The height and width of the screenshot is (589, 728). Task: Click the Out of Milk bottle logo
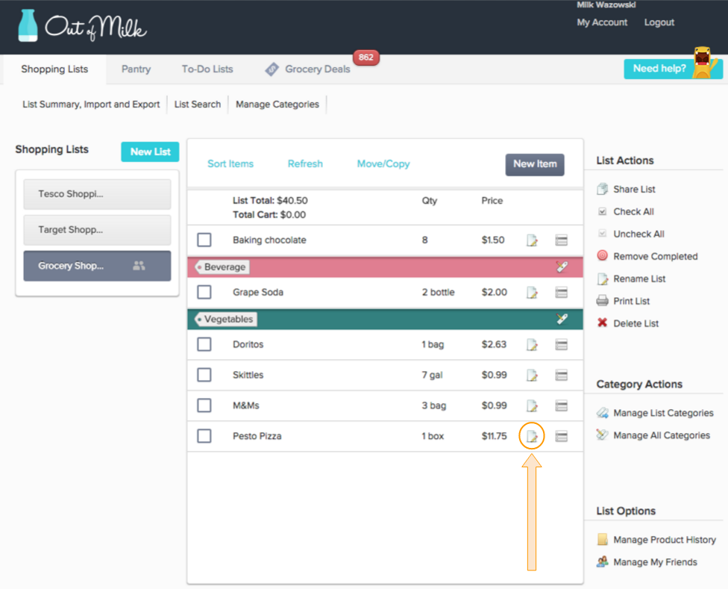click(x=28, y=25)
